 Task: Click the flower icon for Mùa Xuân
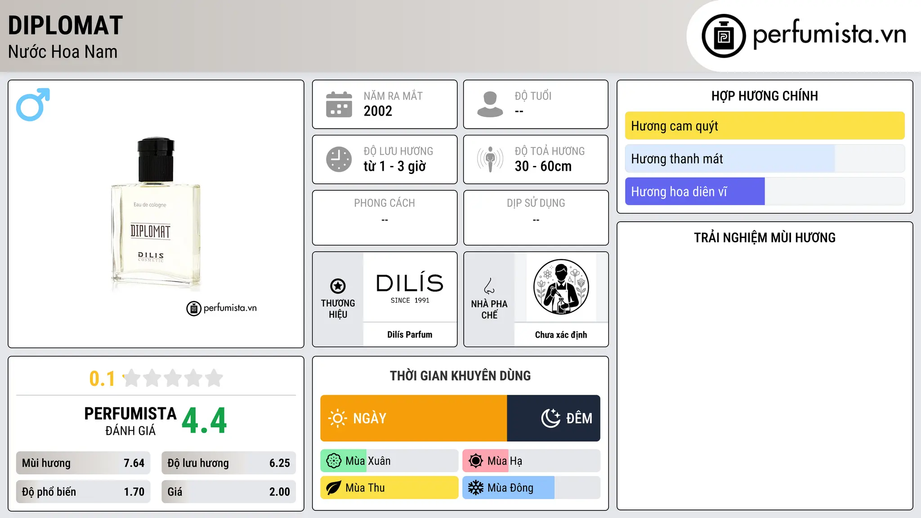pos(334,461)
